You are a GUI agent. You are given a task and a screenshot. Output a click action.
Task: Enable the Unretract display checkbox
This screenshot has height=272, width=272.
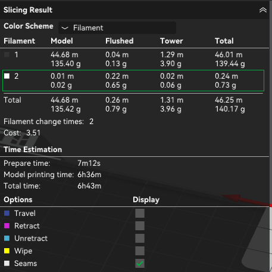pyautogui.click(x=140, y=239)
